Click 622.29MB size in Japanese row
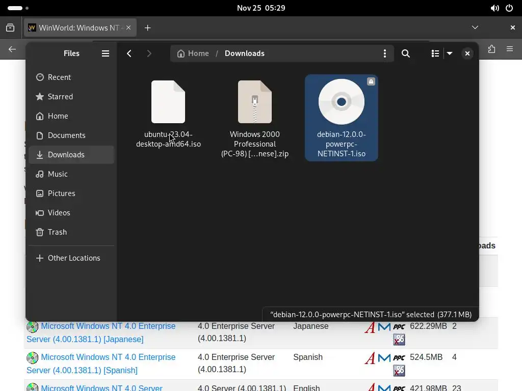Viewport: 522px width, 391px height. coord(428,326)
